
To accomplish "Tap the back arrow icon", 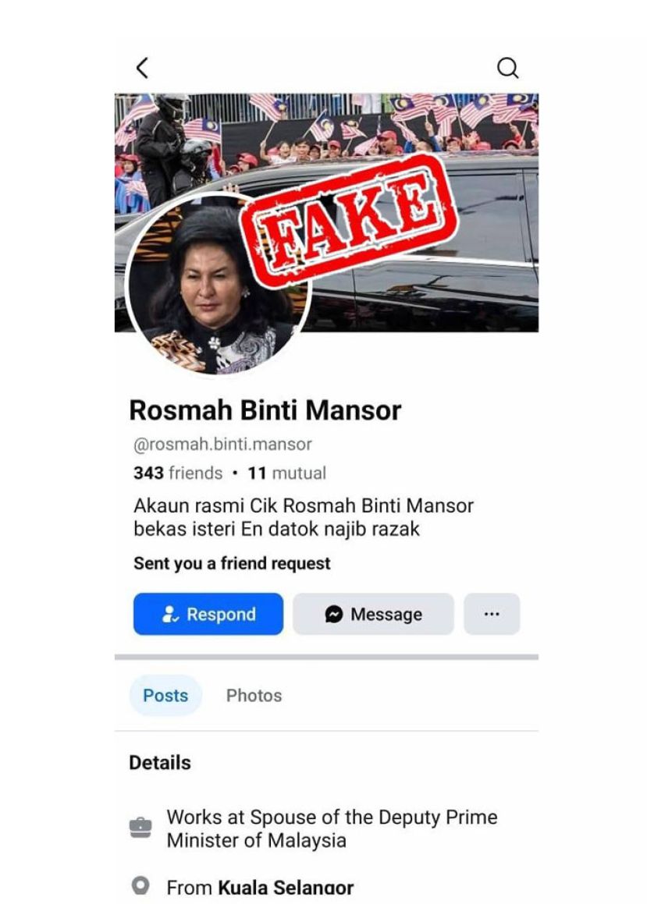I will point(142,67).
